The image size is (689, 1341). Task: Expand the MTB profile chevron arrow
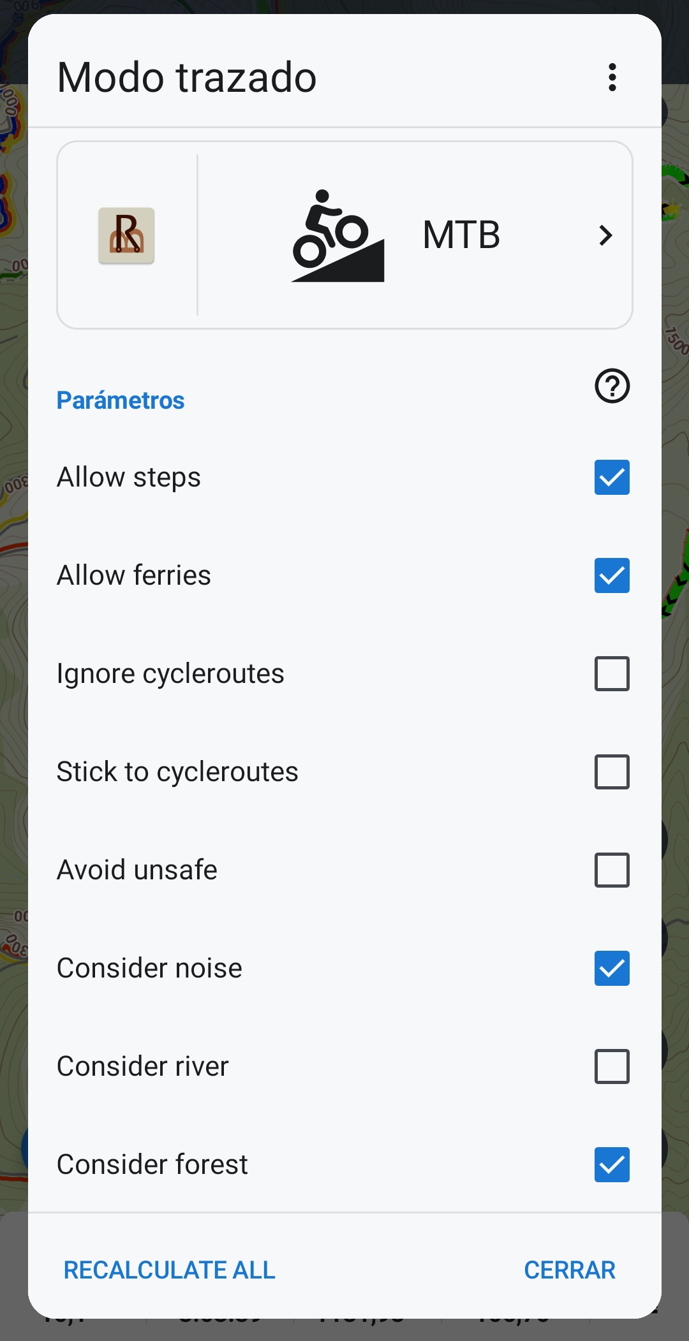(605, 235)
